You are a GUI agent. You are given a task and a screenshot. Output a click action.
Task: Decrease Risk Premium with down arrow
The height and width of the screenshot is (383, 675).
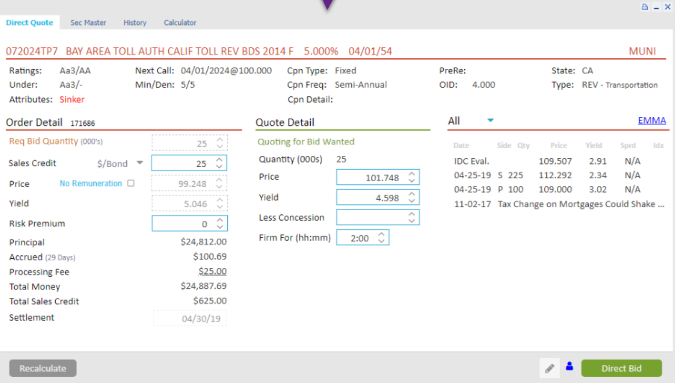[220, 227]
